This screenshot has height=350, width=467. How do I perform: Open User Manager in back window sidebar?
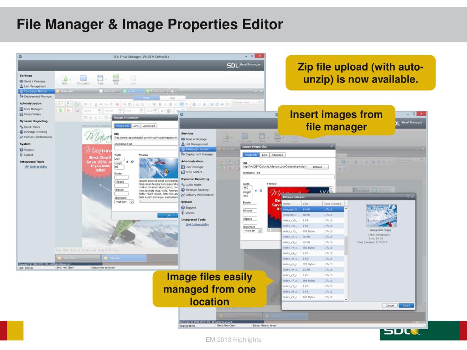click(31, 109)
